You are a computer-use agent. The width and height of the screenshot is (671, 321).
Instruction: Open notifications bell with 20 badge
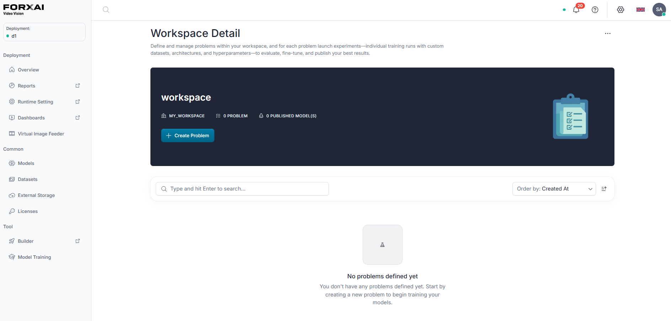point(576,10)
